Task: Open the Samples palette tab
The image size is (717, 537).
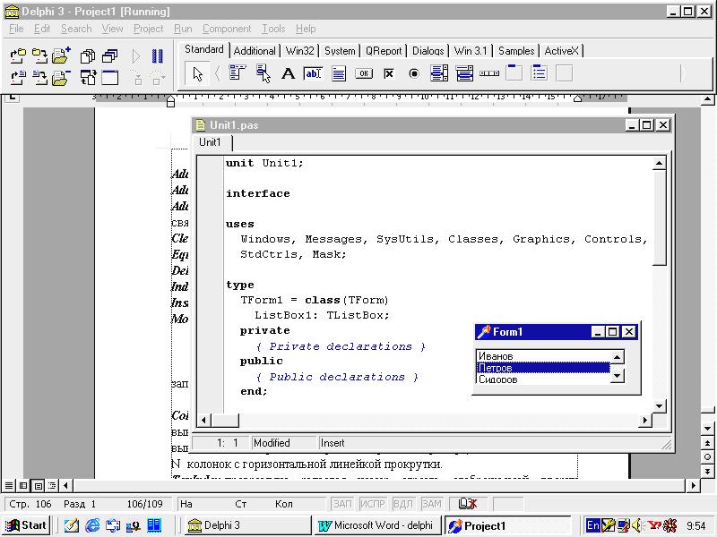Action: [516, 51]
